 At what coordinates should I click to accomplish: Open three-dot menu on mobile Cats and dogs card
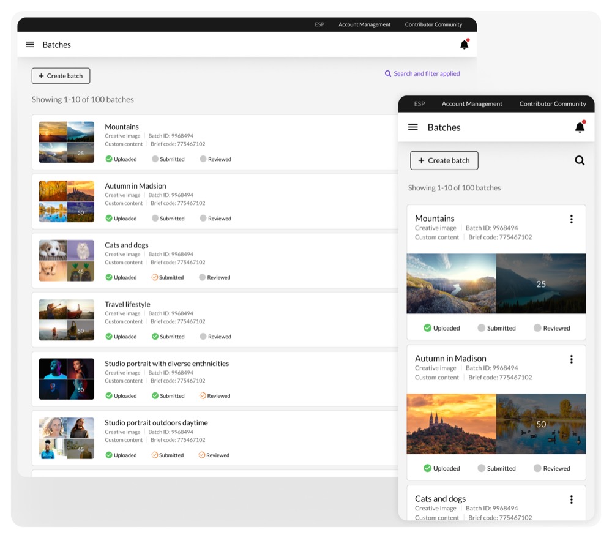coord(571,499)
